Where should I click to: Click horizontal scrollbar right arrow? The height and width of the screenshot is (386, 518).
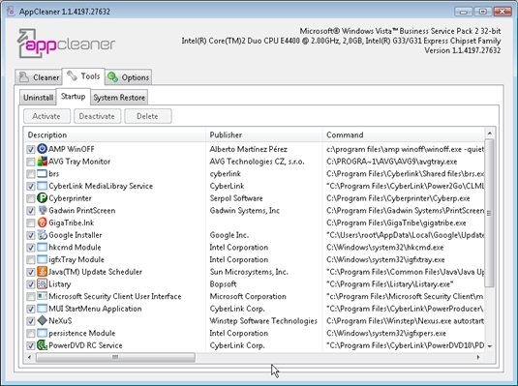click(x=478, y=357)
